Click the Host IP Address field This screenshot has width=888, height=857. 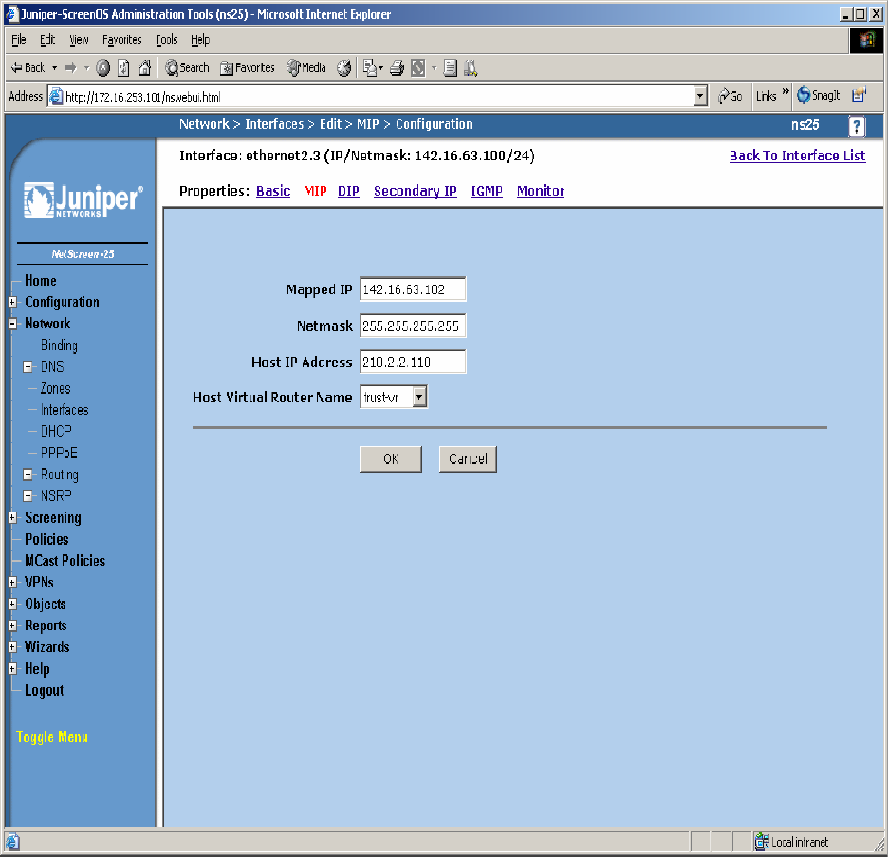click(x=413, y=362)
